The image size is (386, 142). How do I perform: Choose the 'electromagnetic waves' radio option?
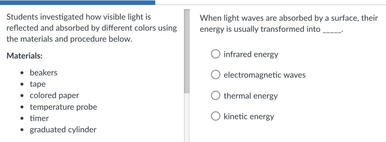(216, 75)
